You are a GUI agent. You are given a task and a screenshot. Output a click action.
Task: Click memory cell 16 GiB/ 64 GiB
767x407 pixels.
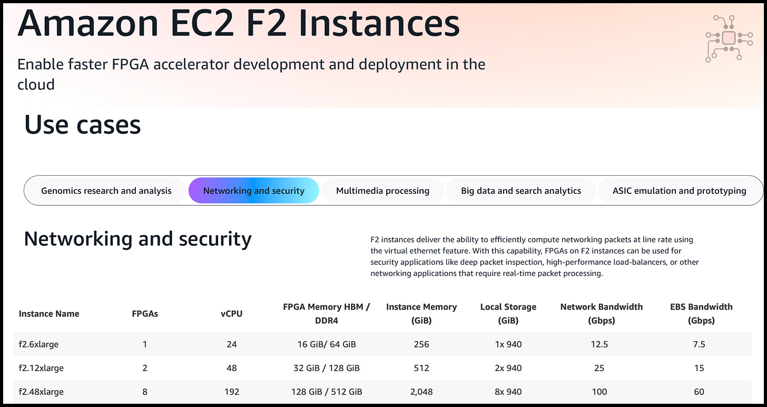(327, 344)
